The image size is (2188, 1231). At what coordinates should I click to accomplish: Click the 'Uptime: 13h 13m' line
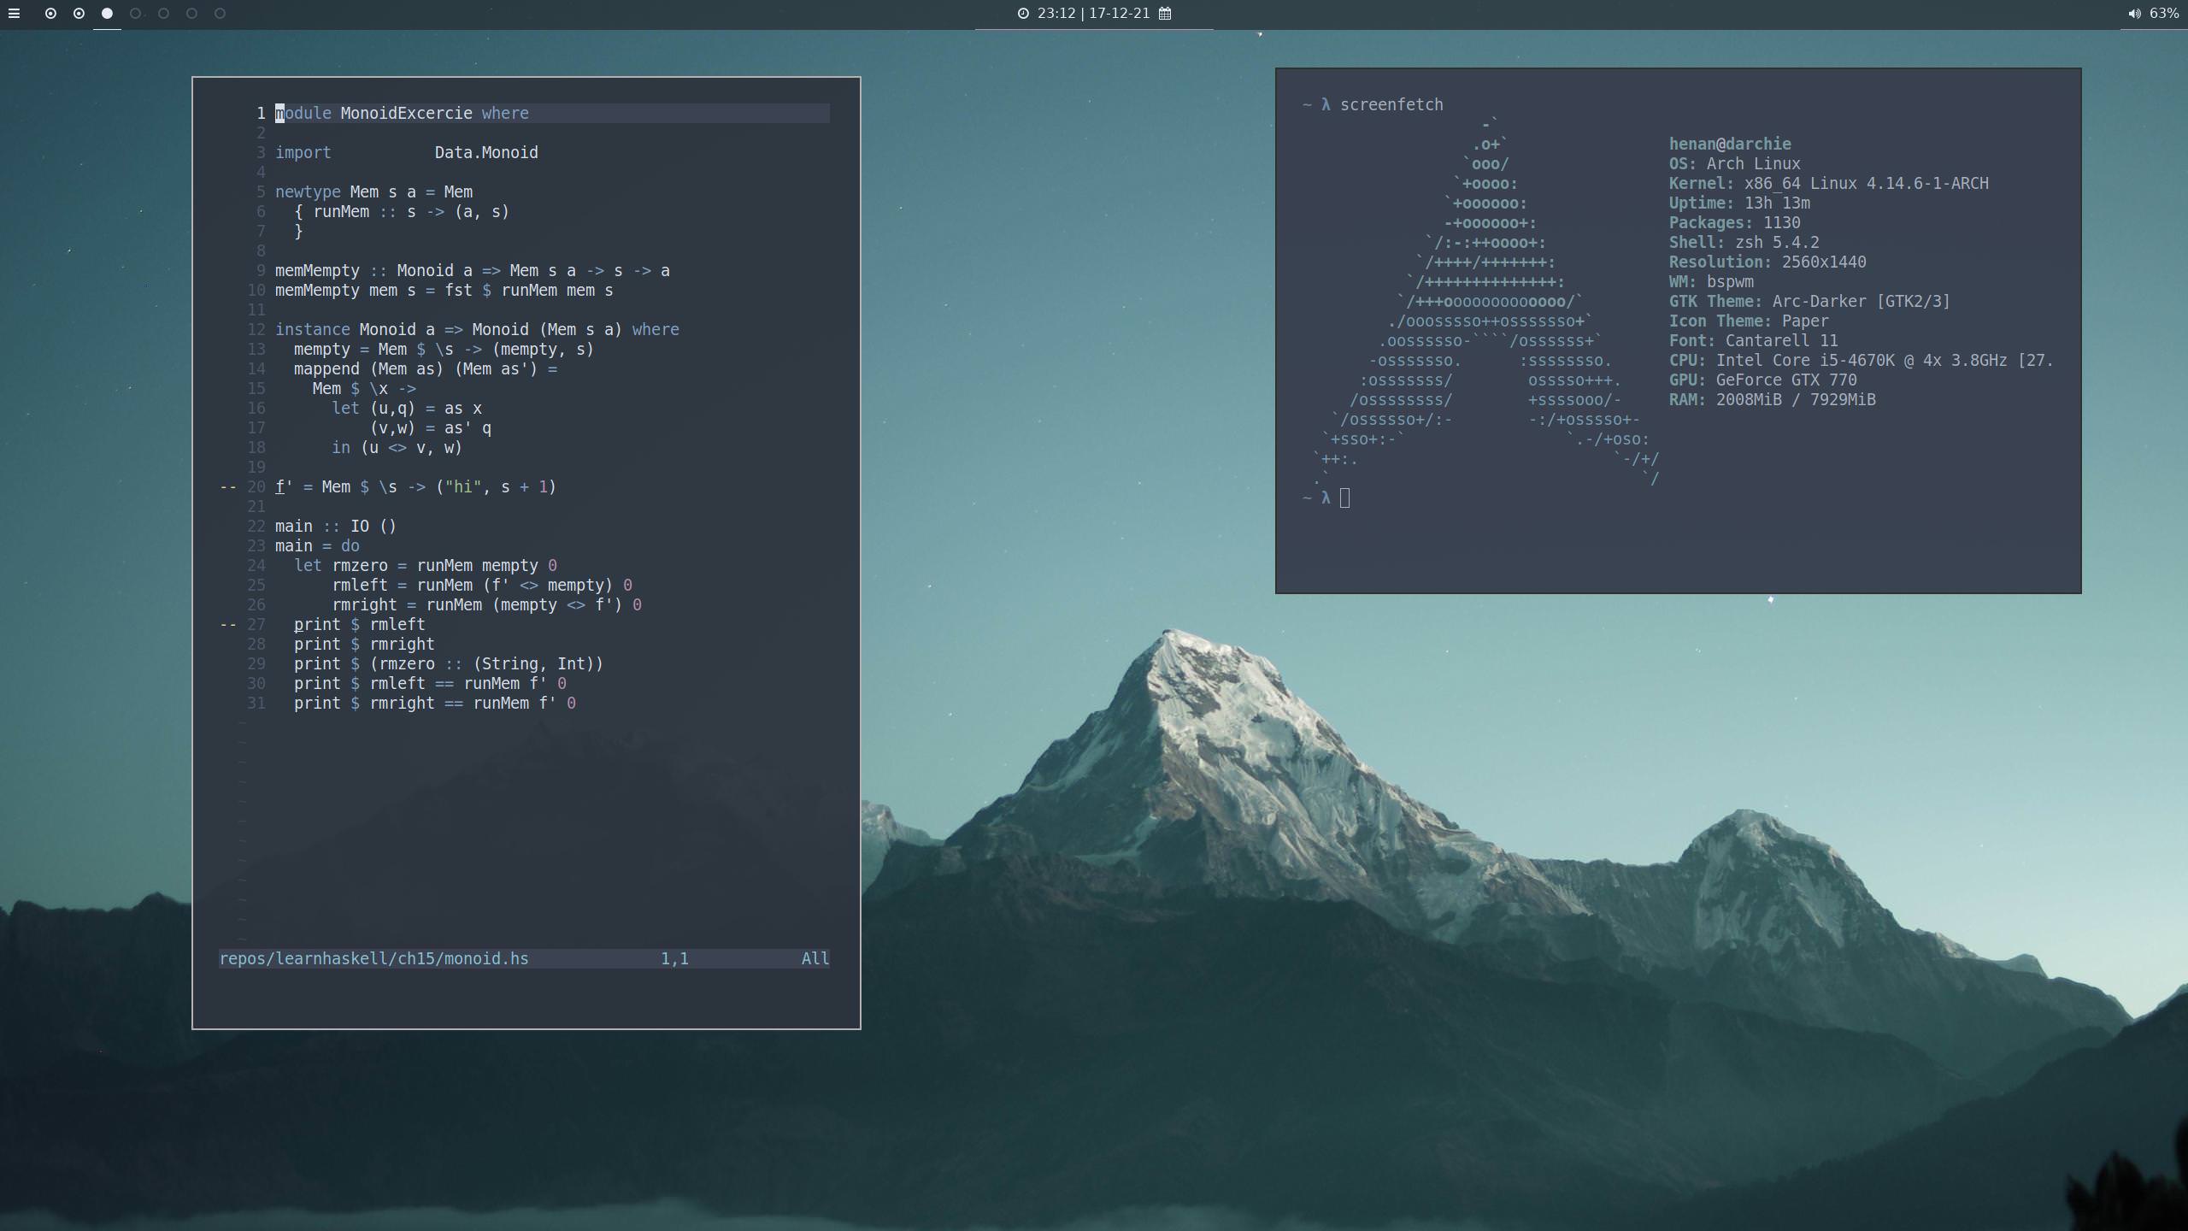click(1739, 203)
